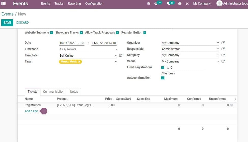Open the Reporting menu
This screenshot has width=248, height=142.
[x=74, y=4]
